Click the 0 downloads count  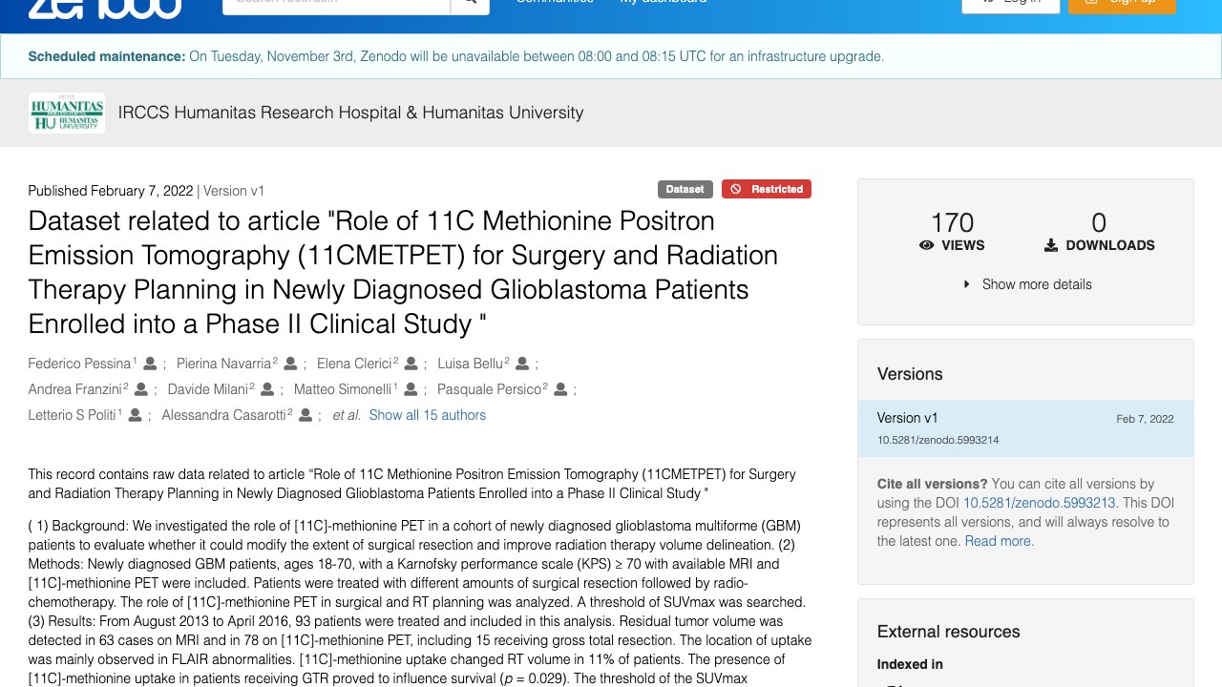[1099, 222]
